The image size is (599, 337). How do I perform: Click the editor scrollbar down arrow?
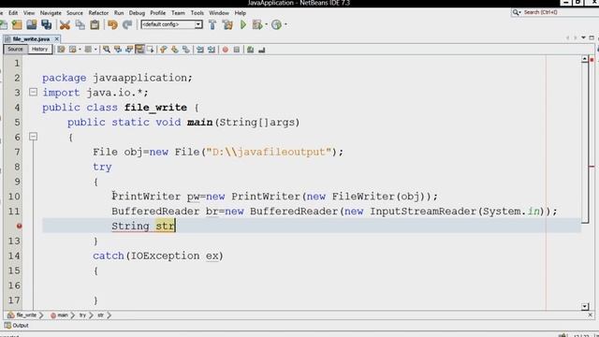click(584, 306)
